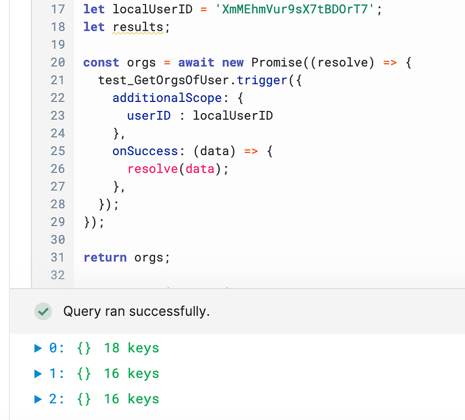Click the "Promise" constructor on line 20
This screenshot has height=420, width=465.
pyautogui.click(x=276, y=63)
